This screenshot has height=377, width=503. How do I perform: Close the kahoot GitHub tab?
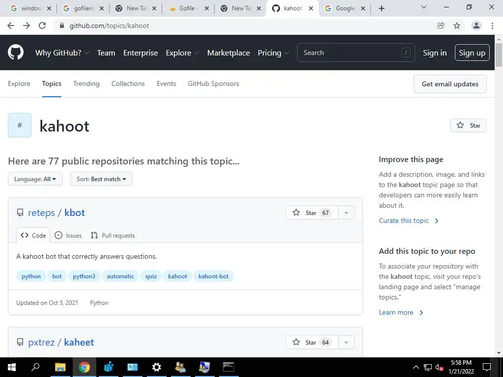point(311,9)
